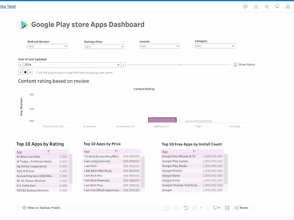
Task: Expand the Ratings filter dropdown
Action: point(104,47)
